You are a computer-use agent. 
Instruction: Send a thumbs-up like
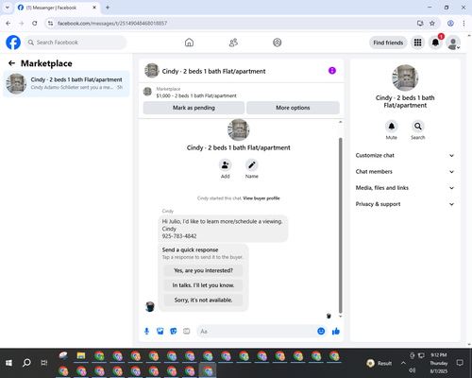(336, 331)
